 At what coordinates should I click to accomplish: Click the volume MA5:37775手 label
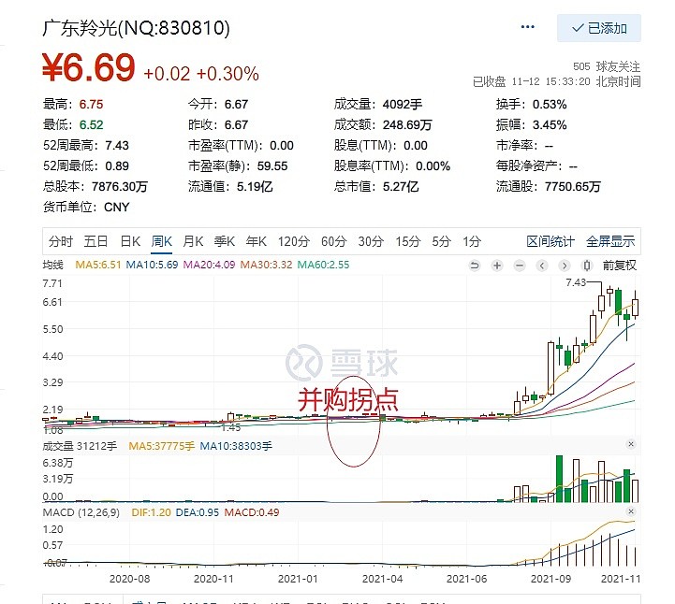pos(161,446)
